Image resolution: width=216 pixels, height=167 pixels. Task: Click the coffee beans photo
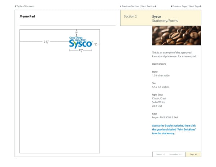[x=176, y=38]
